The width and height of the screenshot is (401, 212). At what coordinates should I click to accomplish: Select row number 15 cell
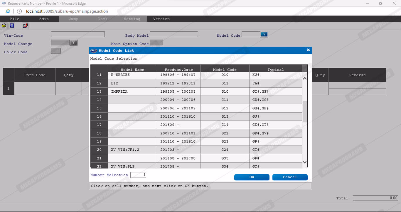coord(99,108)
